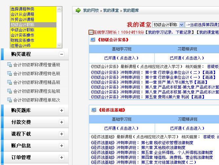Click icon beside 会计初级职称课程普通班

point(9,65)
